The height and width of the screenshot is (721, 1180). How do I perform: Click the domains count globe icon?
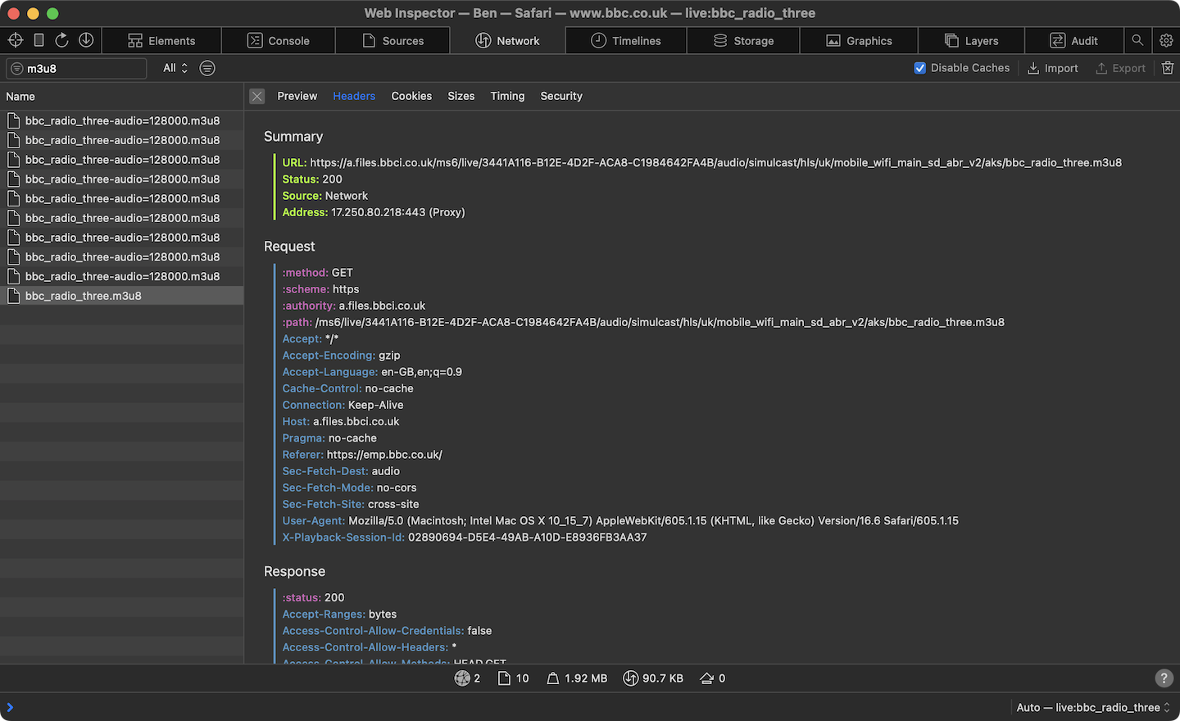point(462,678)
